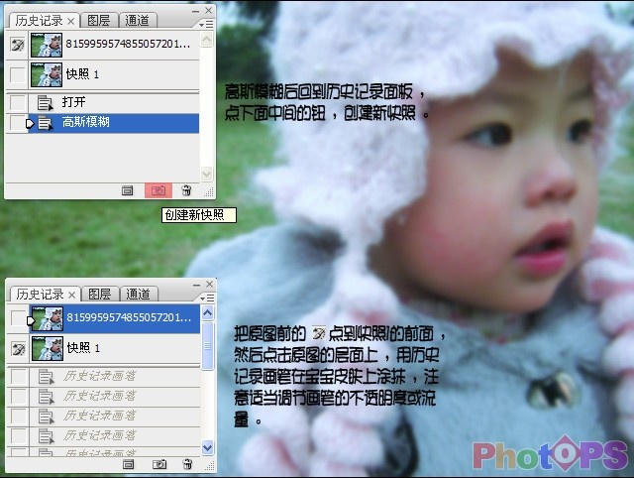The image size is (634, 478).
Task: Open lower History panel flyout menu
Action: [207, 298]
